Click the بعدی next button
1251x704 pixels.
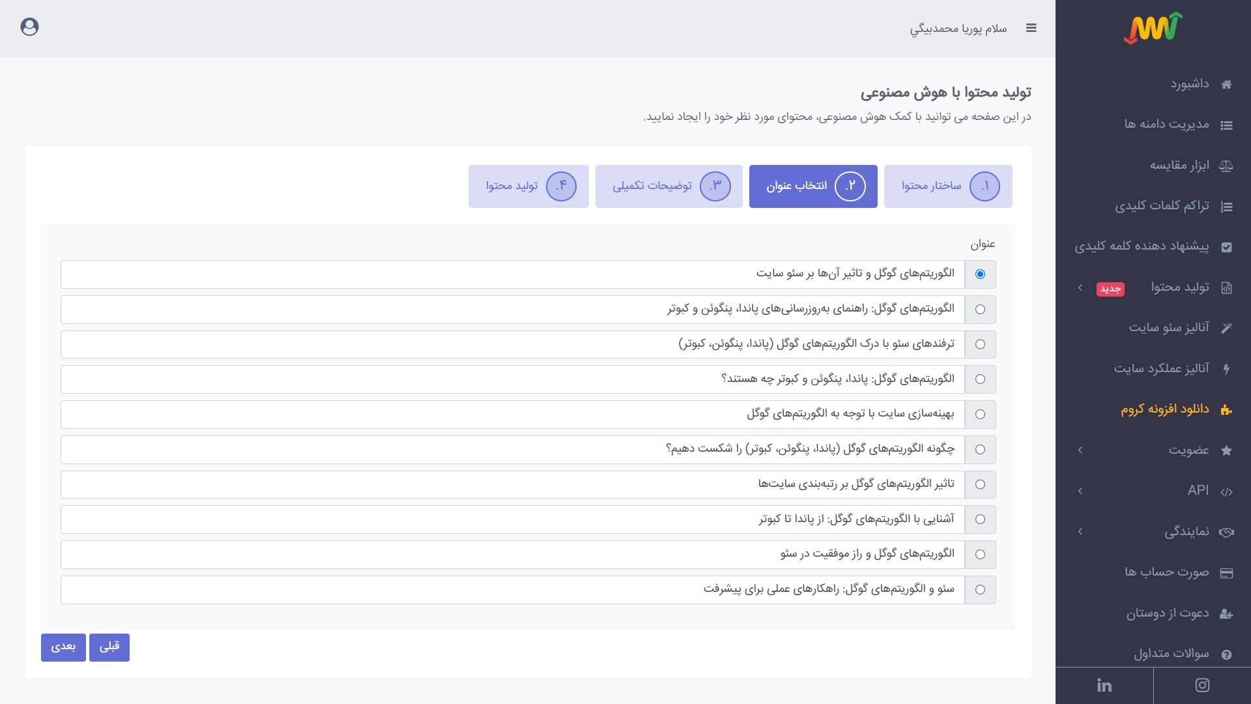(x=63, y=647)
